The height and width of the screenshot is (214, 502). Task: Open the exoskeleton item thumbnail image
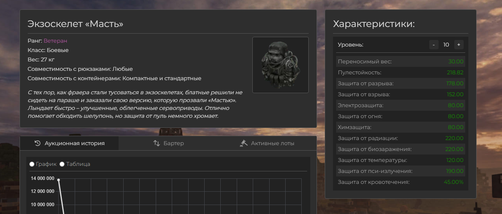click(281, 65)
